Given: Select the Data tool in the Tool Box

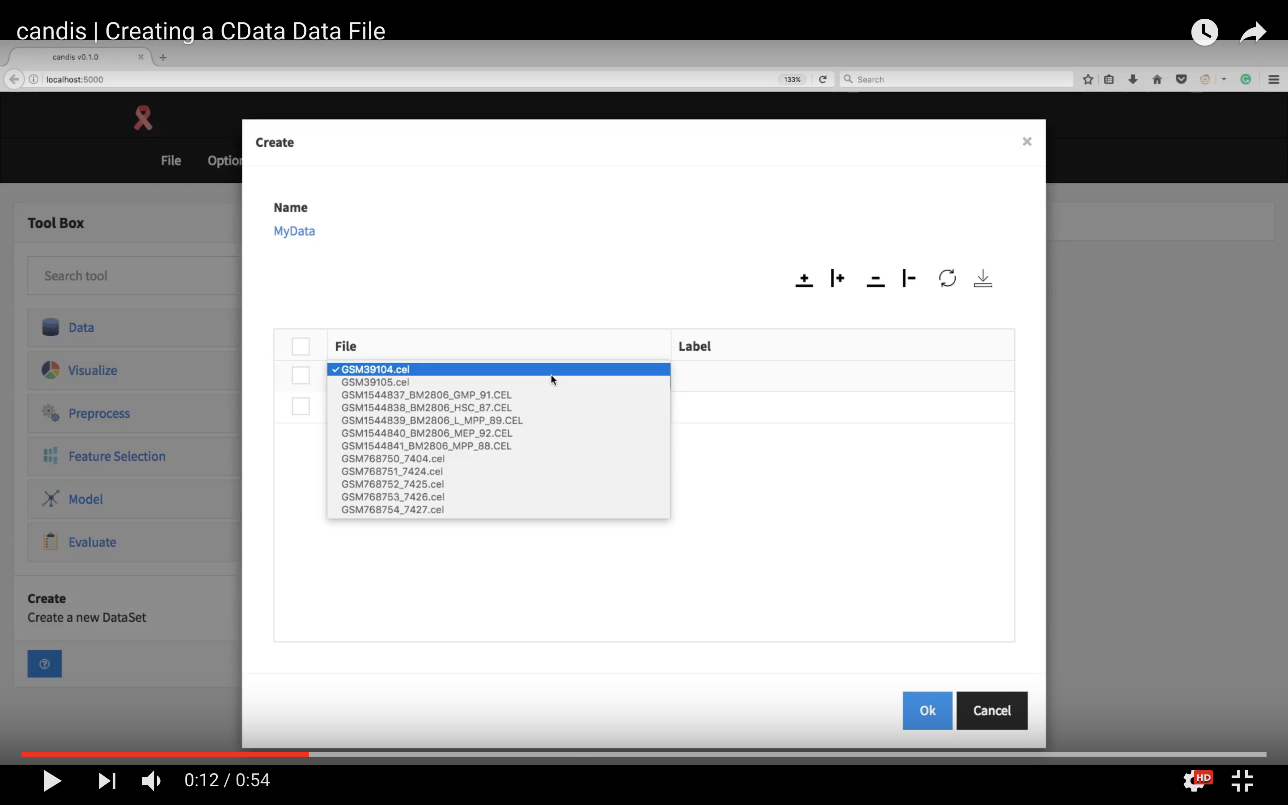Looking at the screenshot, I should pos(80,327).
